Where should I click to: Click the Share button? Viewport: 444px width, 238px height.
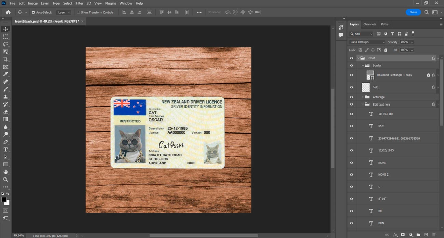click(x=413, y=12)
